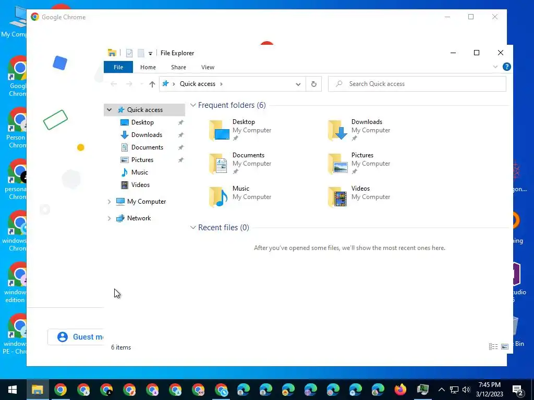This screenshot has width=534, height=400.
Task: Collapse the Frequent folders group
Action: pyautogui.click(x=193, y=105)
